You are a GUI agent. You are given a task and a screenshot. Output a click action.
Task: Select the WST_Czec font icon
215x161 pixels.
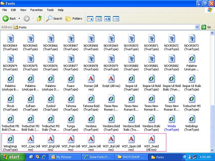point(31,138)
